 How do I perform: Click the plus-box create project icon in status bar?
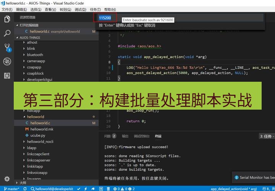(101, 189)
